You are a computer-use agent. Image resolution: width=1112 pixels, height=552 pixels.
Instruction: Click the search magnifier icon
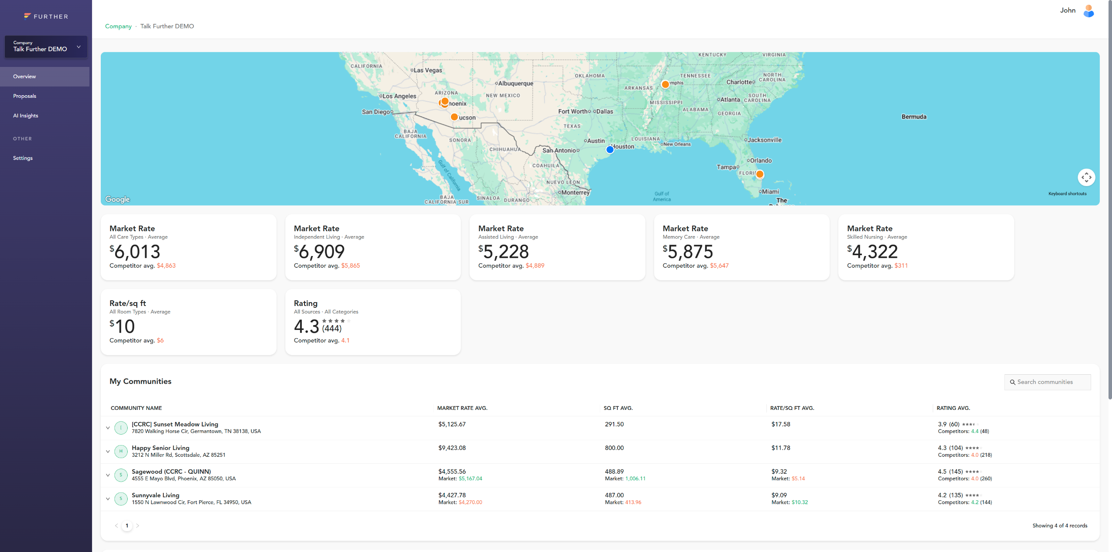click(1013, 382)
